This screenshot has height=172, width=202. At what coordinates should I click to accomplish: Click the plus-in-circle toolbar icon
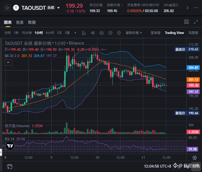(x=110, y=33)
